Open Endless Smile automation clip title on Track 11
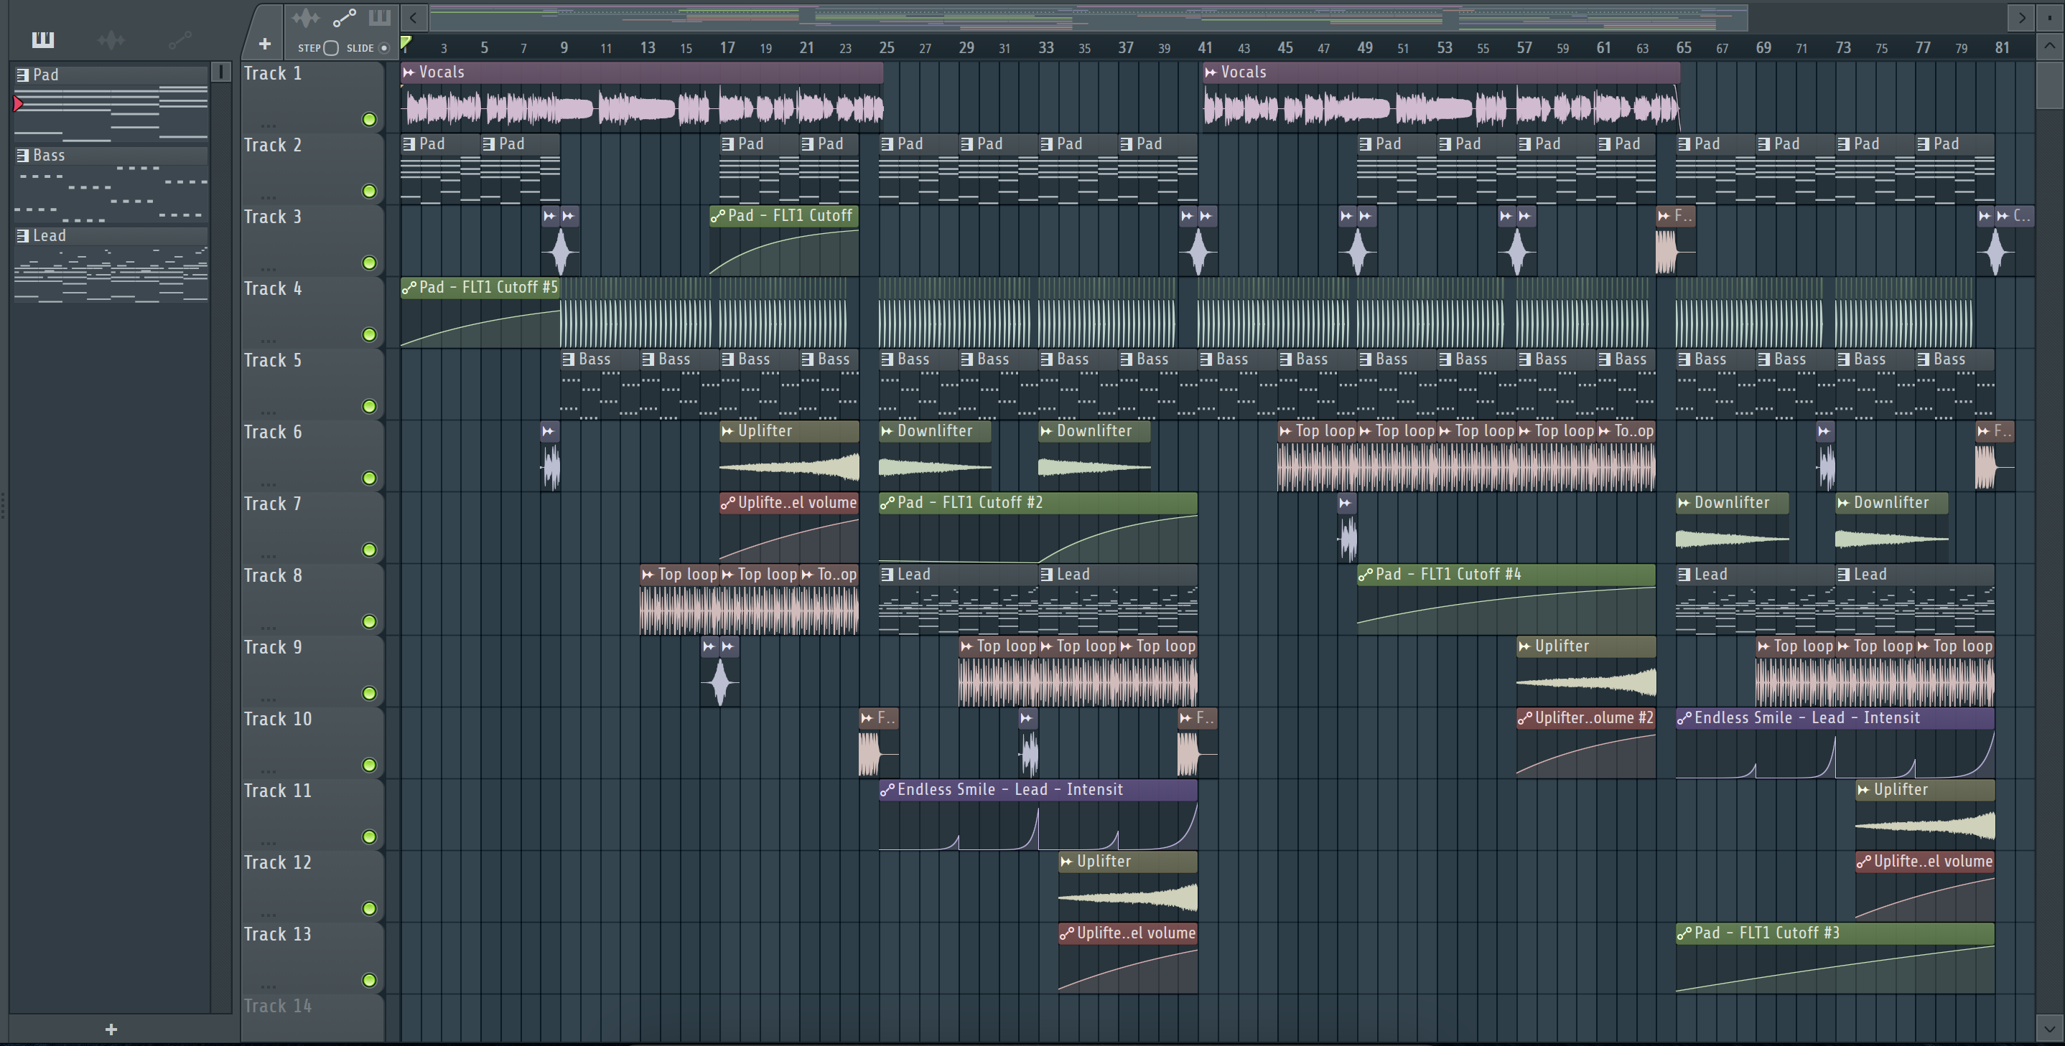2065x1046 pixels. (1038, 790)
